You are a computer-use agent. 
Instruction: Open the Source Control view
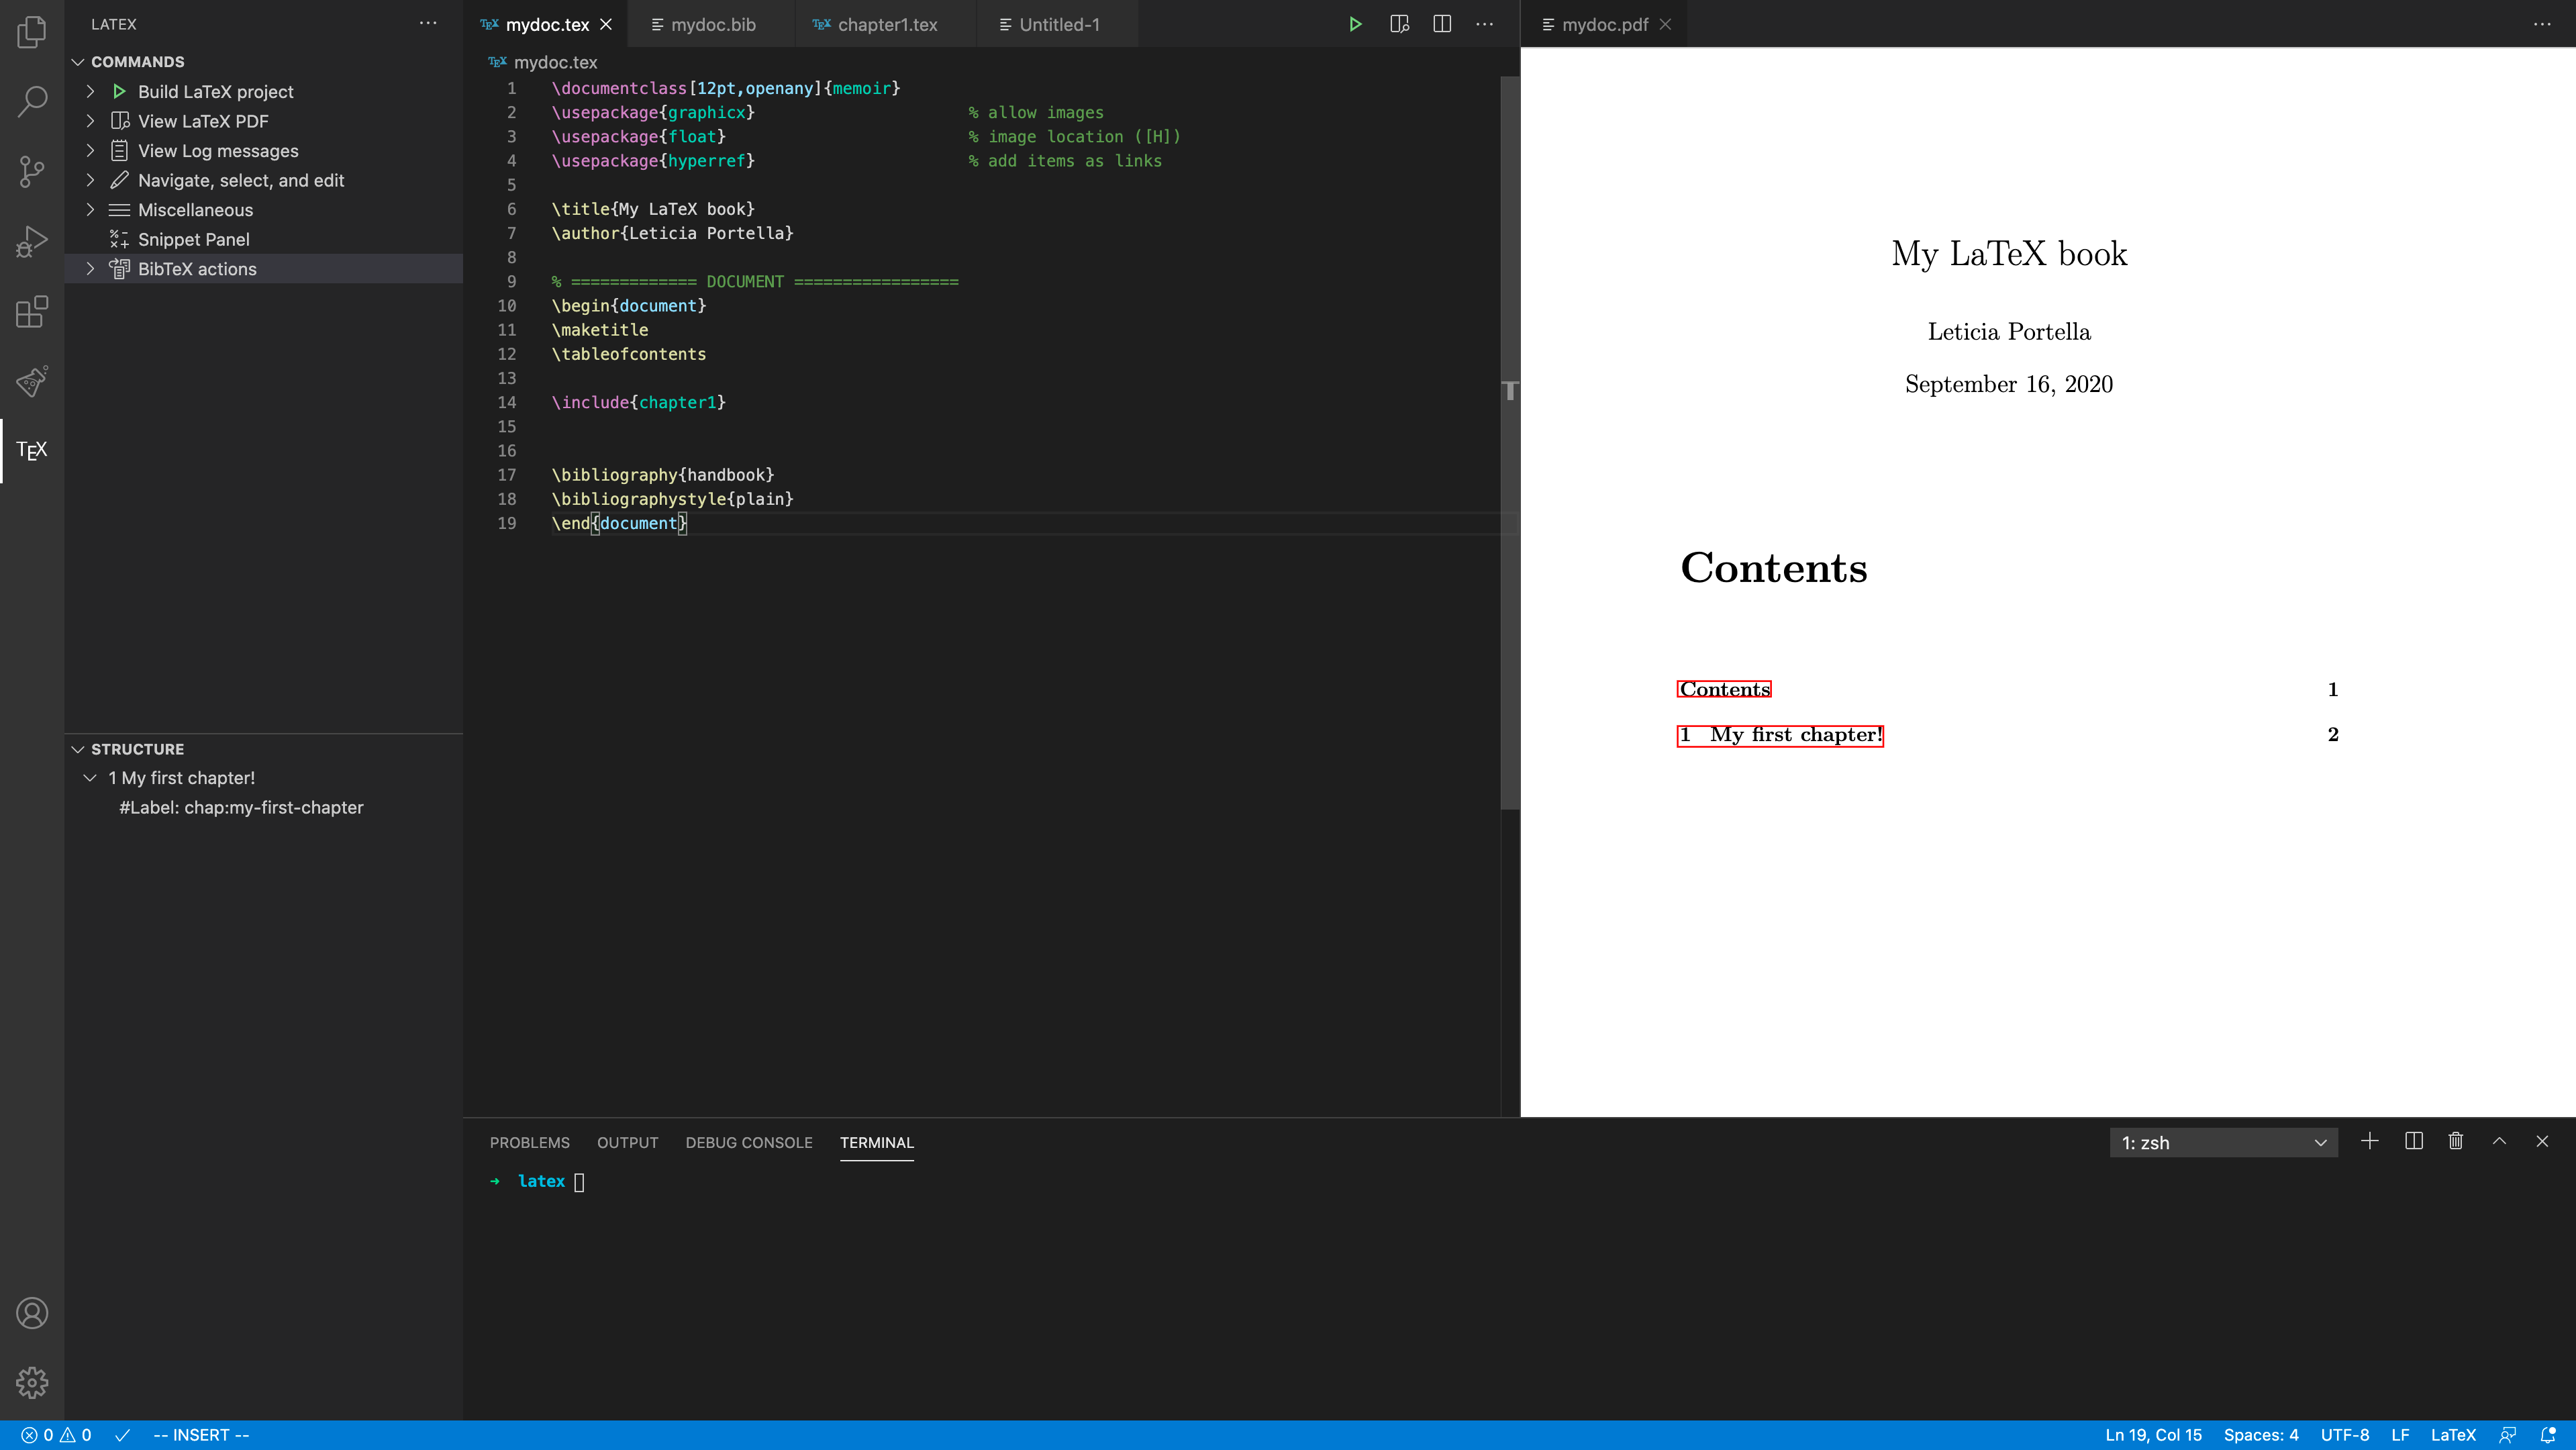pyautogui.click(x=31, y=171)
